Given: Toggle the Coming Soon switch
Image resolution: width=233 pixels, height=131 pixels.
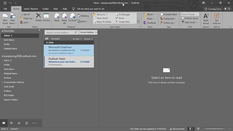Looking at the screenshot, I should [227, 9].
